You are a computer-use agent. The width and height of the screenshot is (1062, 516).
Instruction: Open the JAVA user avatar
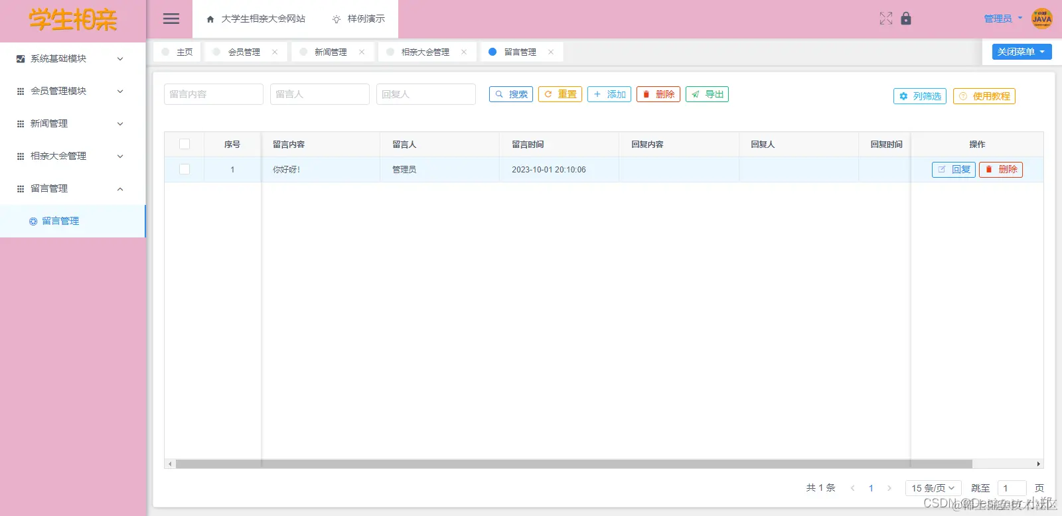[1042, 19]
